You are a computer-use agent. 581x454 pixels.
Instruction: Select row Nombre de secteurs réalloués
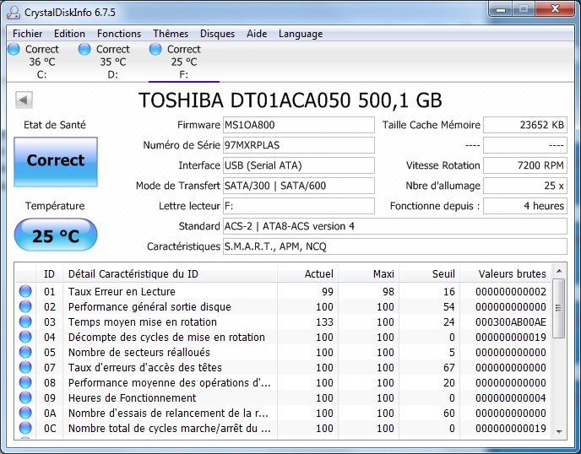pos(283,352)
